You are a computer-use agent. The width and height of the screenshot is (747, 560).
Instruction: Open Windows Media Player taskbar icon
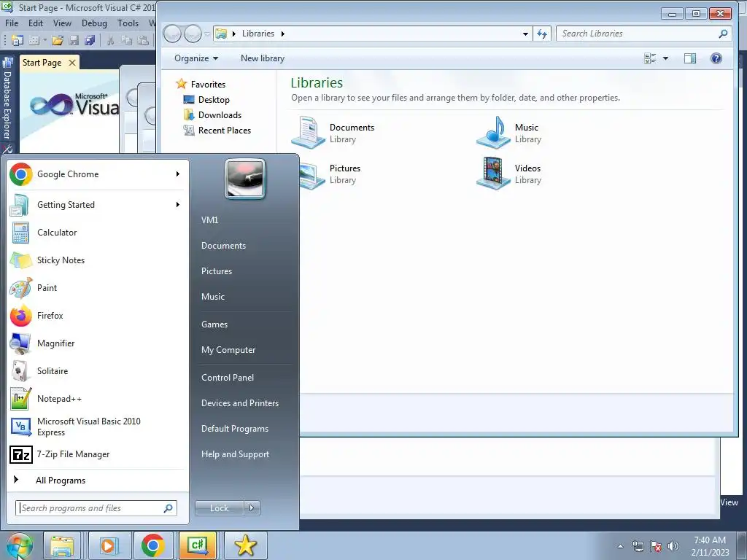coord(108,545)
